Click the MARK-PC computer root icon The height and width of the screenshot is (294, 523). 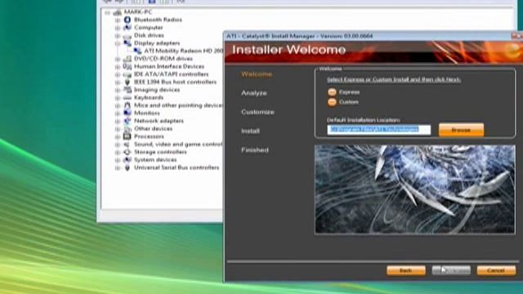point(117,12)
